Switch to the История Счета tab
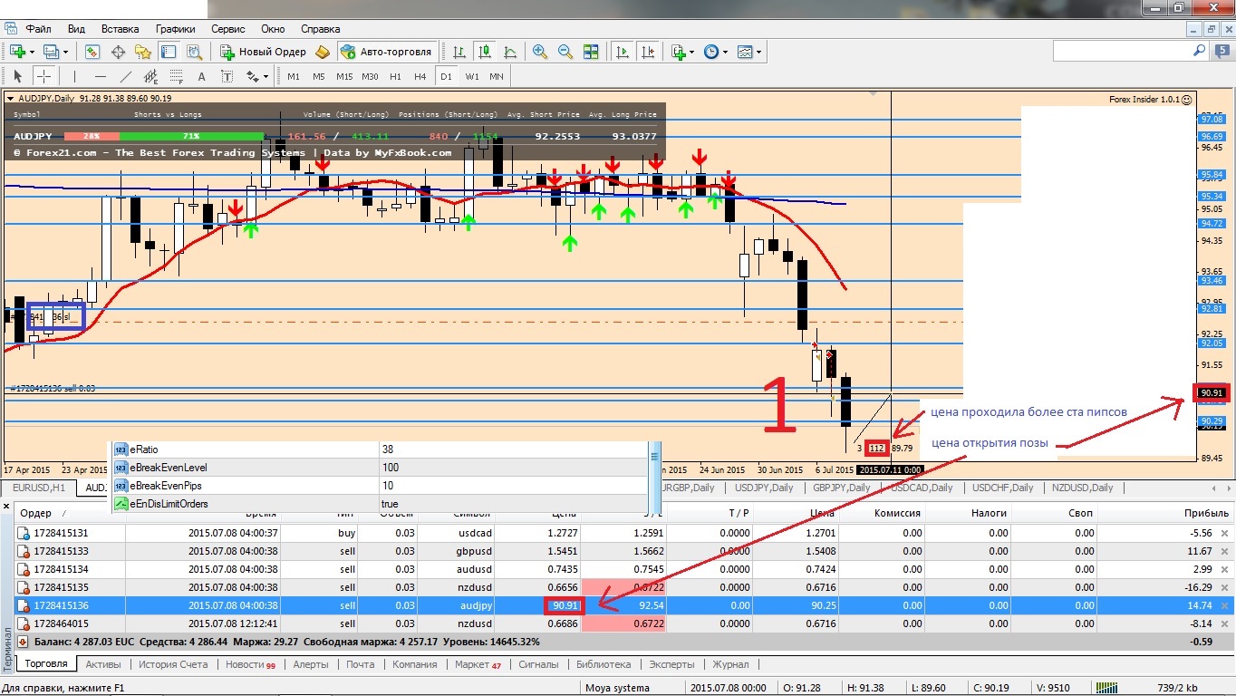Screen dimensions: 1236x696 (x=173, y=664)
